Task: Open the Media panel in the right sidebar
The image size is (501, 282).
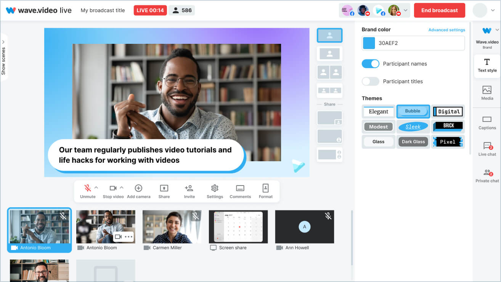Action: tap(487, 93)
